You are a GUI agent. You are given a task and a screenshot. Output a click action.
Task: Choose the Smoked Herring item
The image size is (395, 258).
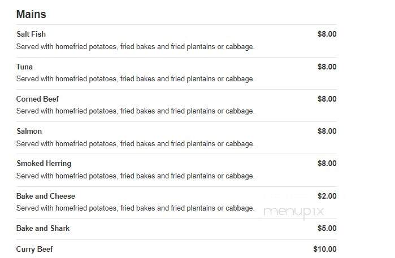click(x=44, y=163)
